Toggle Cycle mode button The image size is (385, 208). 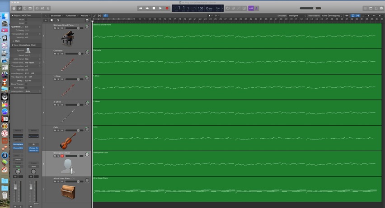(x=228, y=8)
